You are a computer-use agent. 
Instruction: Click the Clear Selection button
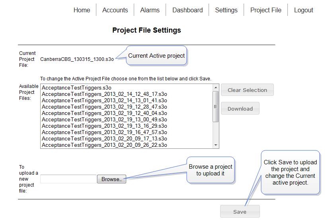tap(247, 90)
